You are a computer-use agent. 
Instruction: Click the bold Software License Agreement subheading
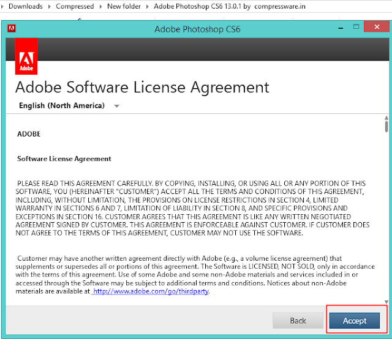64,159
